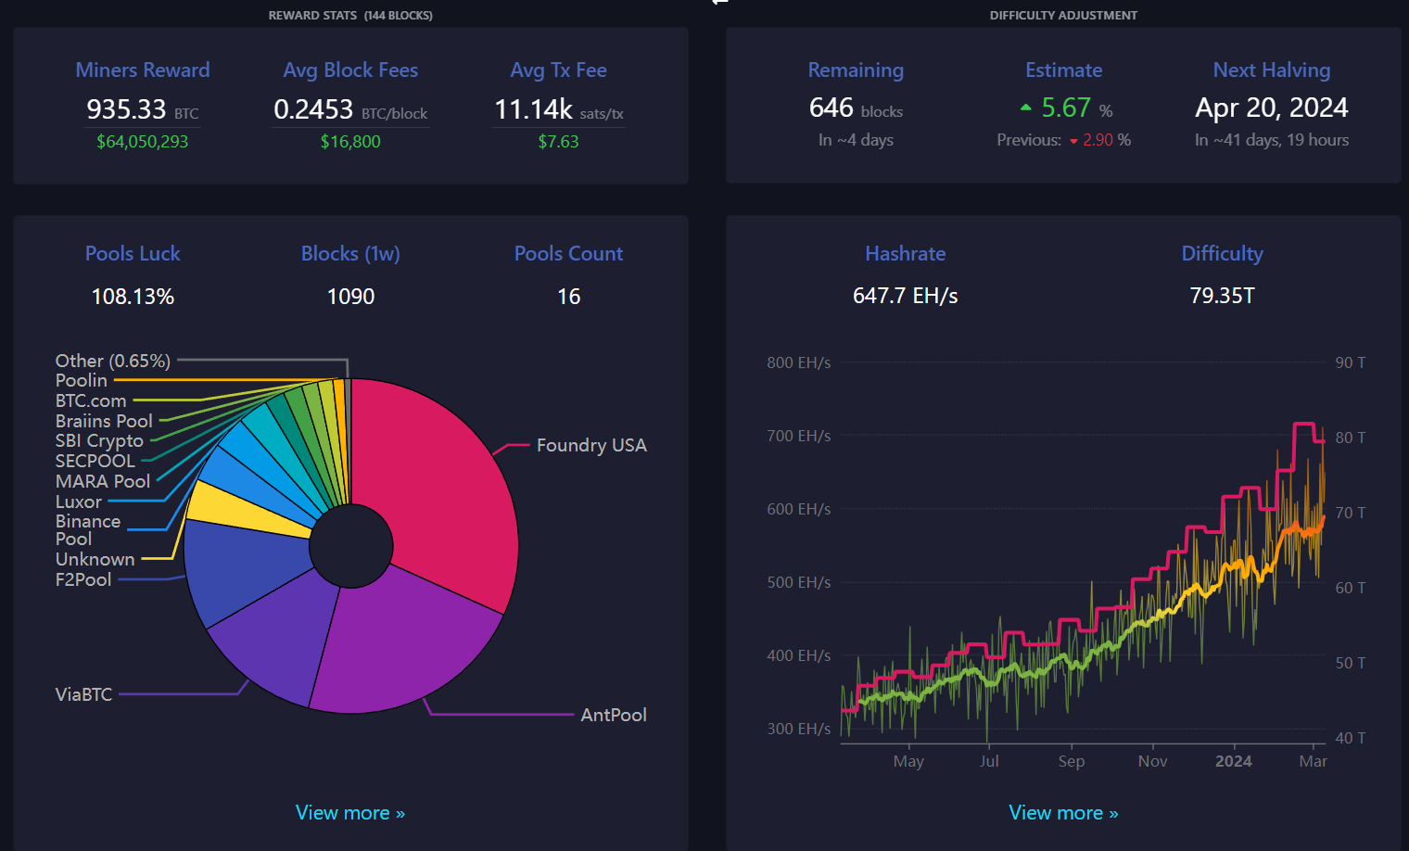
Task: Click the SECPOOL label
Action: click(x=95, y=461)
